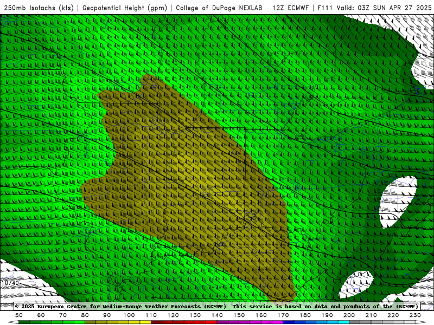This screenshot has width=434, height=325.
Task: Click the '250mb Isotachs (kts)' title text
Action: [39, 8]
